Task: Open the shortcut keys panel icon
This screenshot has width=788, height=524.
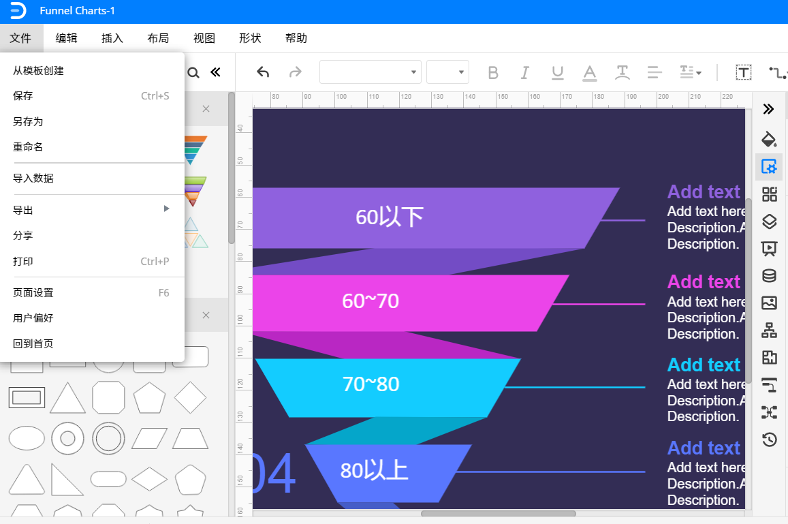Action: click(x=770, y=412)
